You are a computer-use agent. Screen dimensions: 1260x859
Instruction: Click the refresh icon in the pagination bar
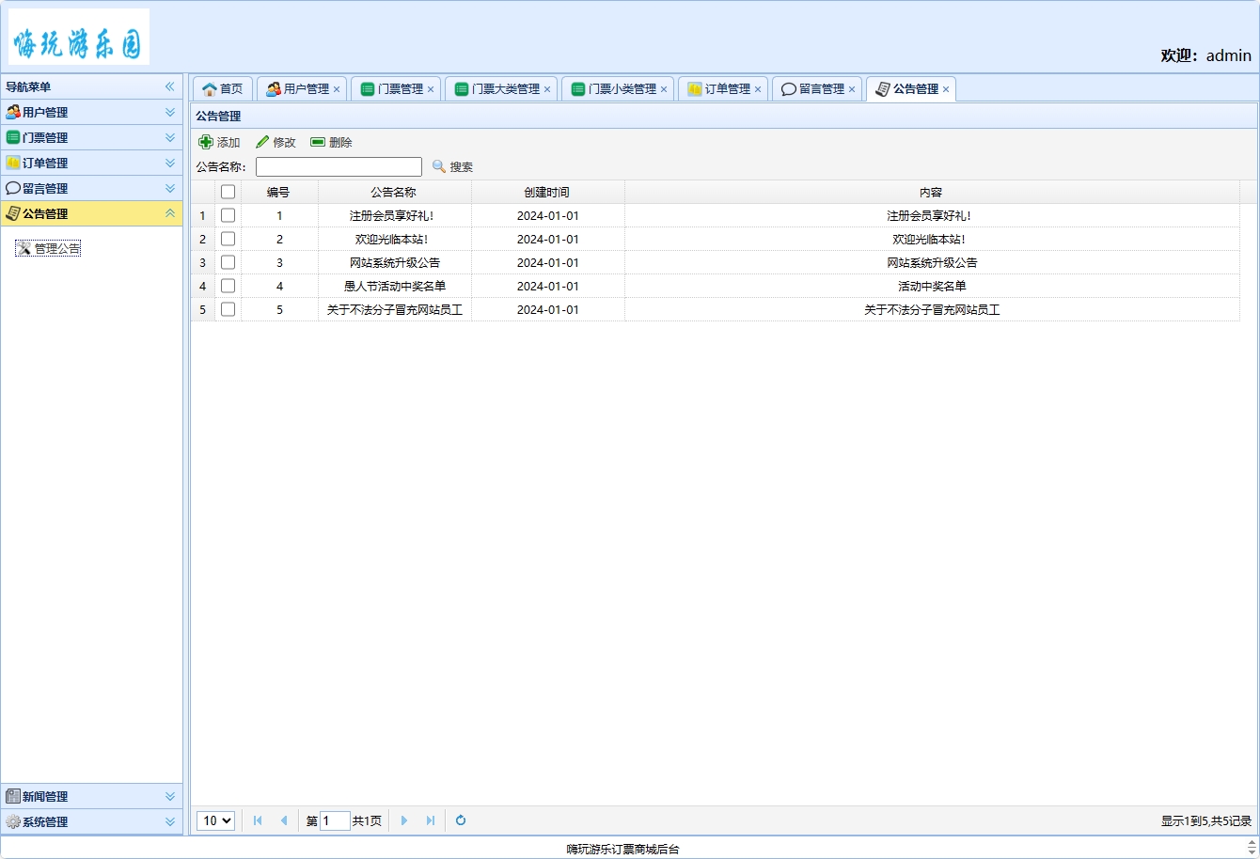click(x=460, y=820)
